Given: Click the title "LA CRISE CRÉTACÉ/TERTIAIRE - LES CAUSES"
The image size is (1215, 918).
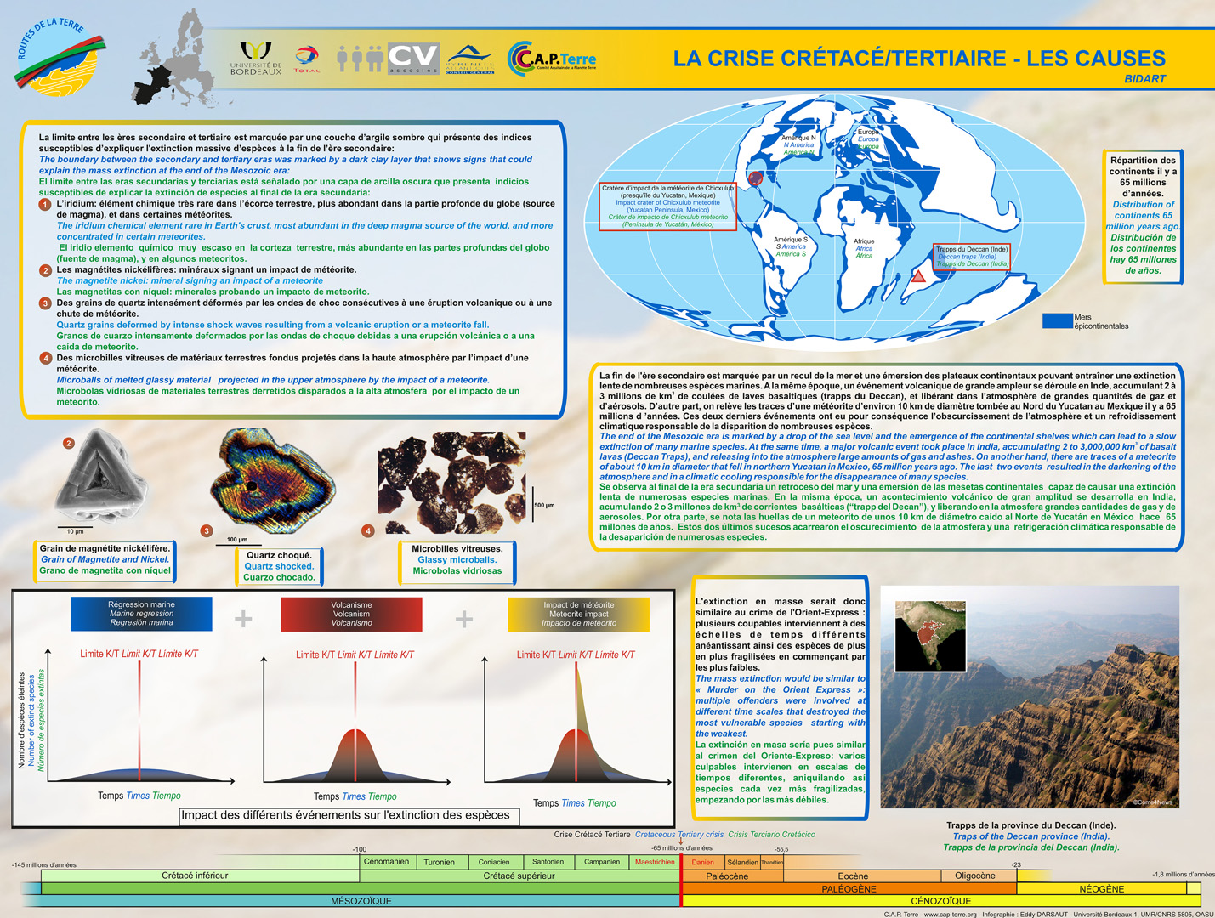Looking at the screenshot, I should [919, 59].
